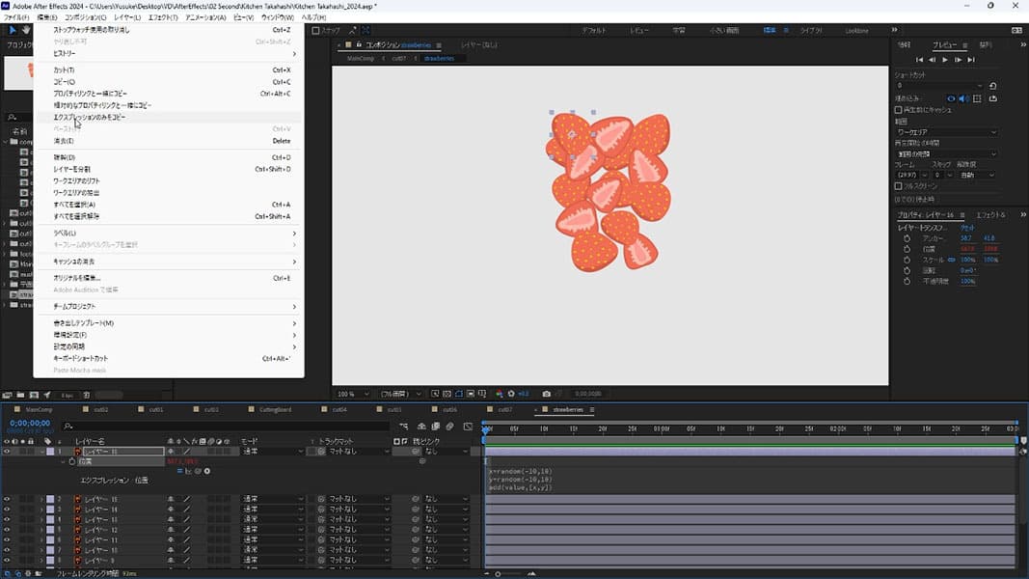Open the viewer 100% zoom dropdown

[x=353, y=394]
